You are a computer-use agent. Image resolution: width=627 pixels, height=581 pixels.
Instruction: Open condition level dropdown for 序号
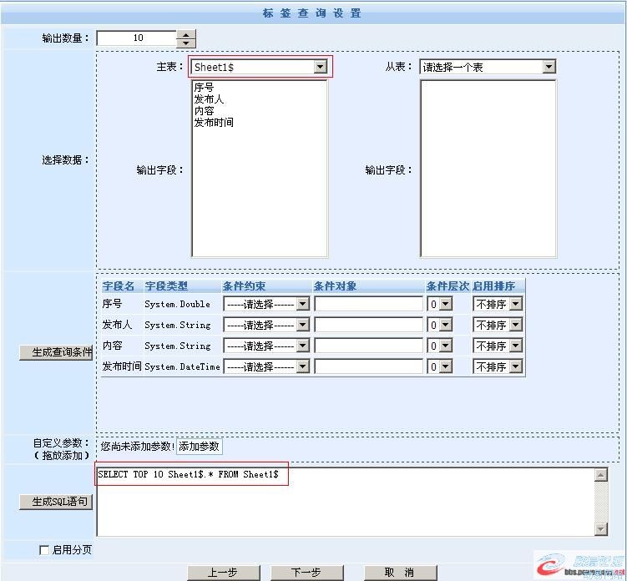(445, 304)
